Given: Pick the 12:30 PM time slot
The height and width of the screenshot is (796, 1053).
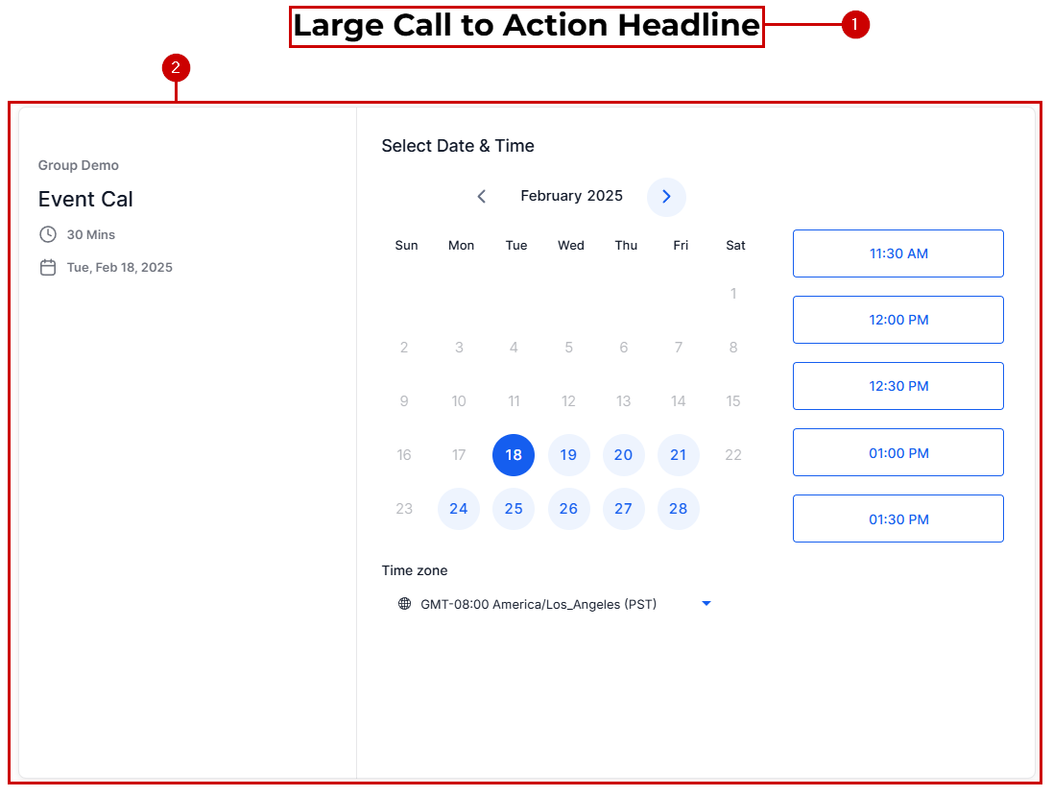Looking at the screenshot, I should click(x=897, y=386).
